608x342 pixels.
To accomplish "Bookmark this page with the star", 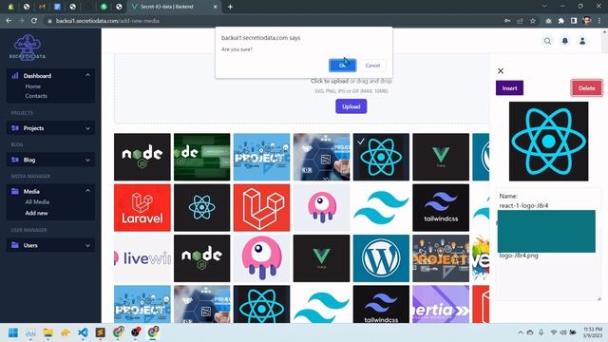I will tap(533, 21).
